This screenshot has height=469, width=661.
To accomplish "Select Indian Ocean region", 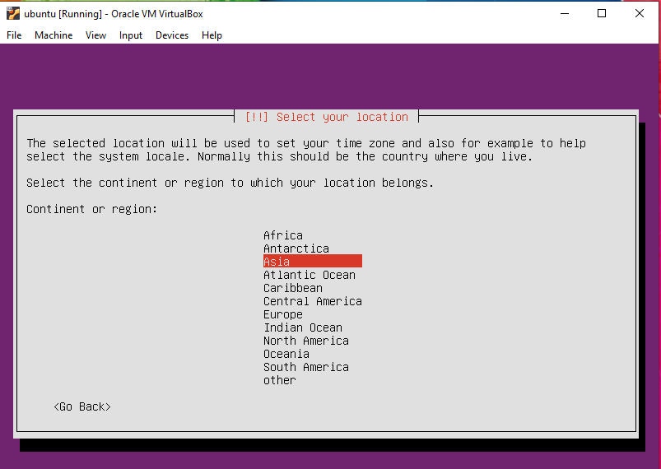I will click(303, 327).
